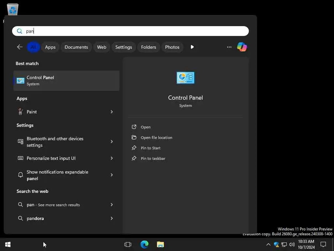Click the Open action icon
Image resolution: width=334 pixels, height=251 pixels.
coord(134,127)
